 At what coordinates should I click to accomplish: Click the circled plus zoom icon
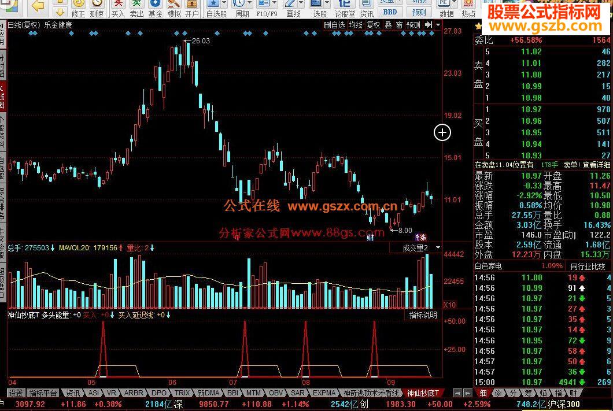tap(442, 132)
